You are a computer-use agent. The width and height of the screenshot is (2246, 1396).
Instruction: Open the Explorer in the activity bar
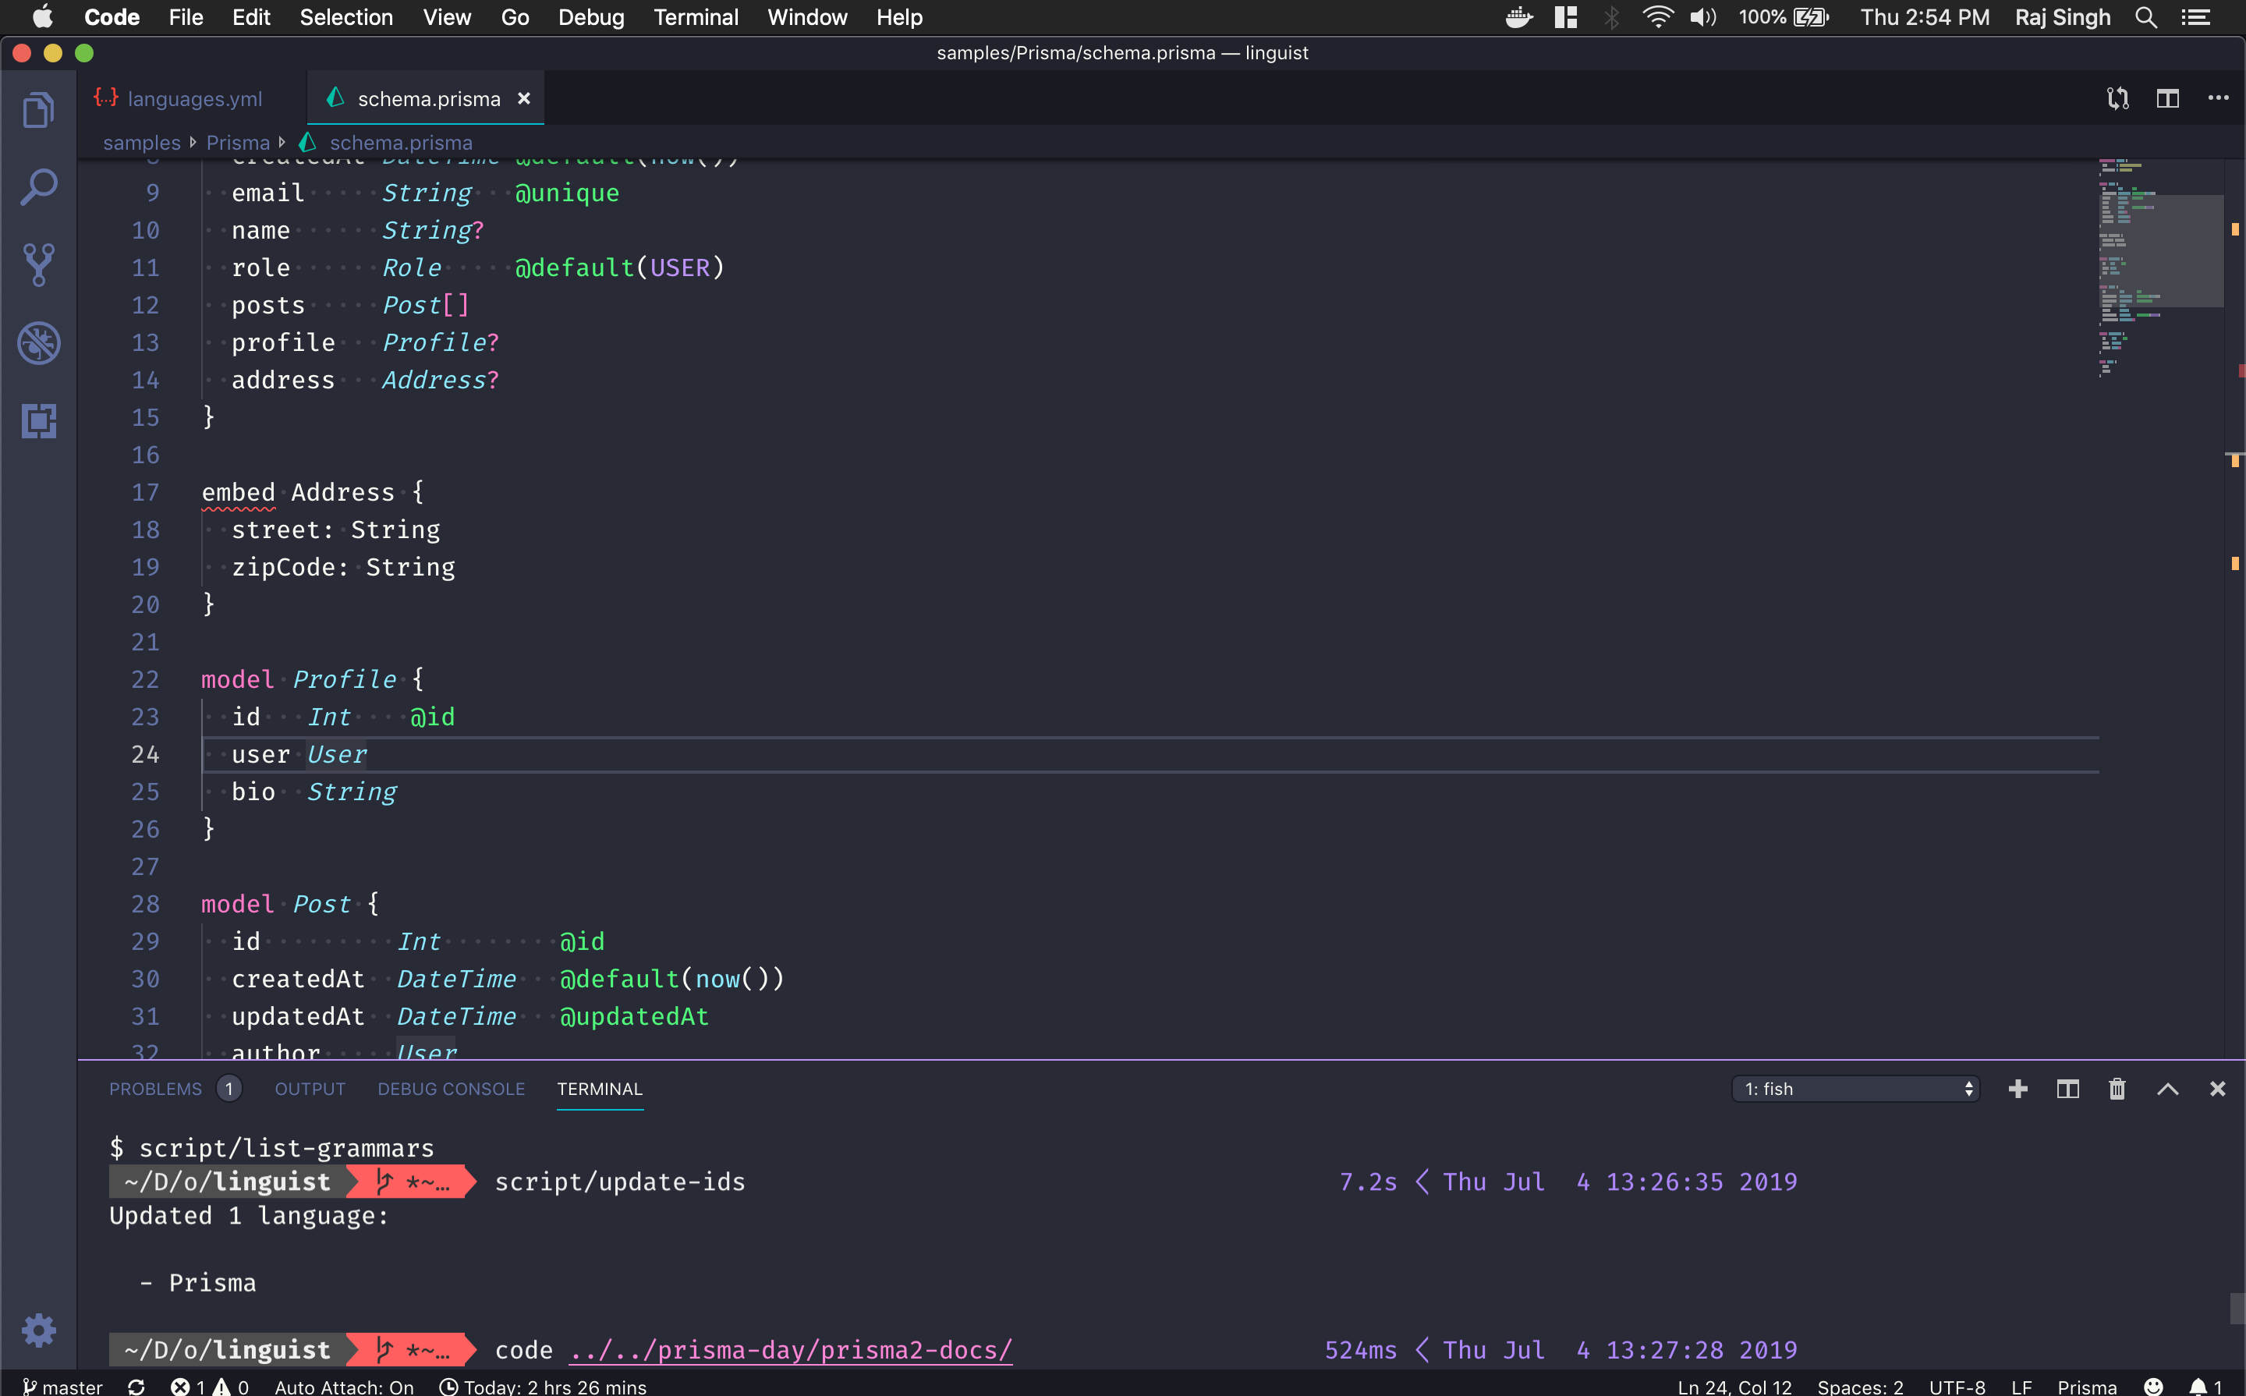[38, 109]
